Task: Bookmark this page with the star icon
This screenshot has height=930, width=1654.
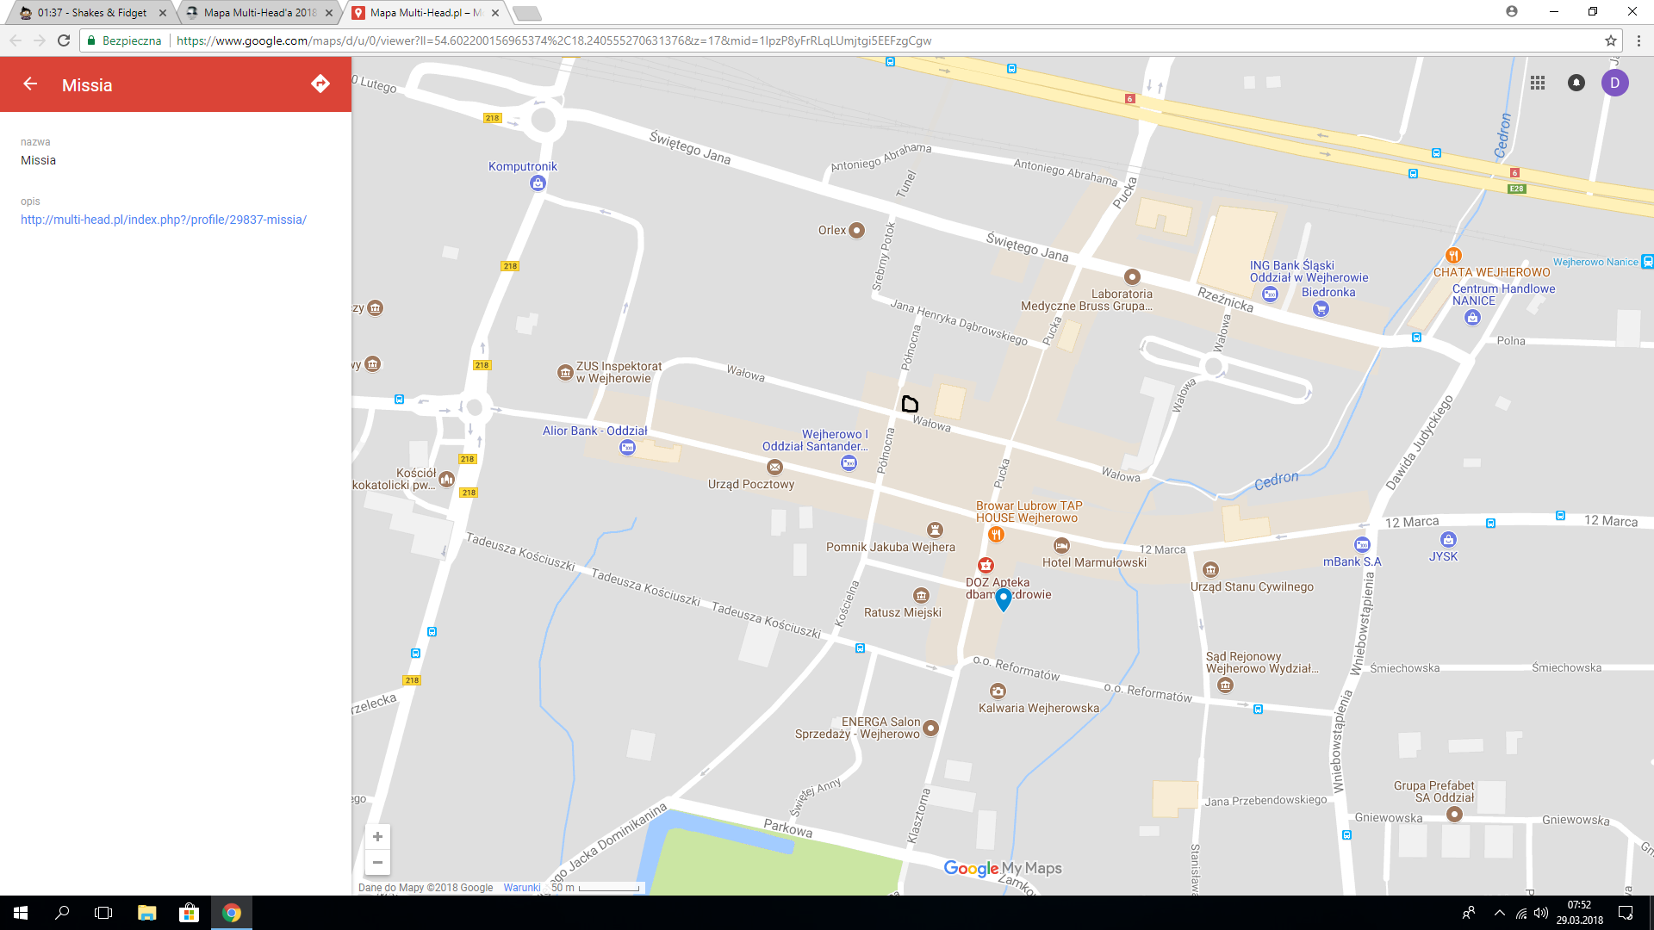Action: tap(1610, 40)
